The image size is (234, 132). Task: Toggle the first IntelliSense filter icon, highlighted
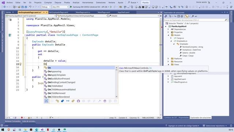(x=46, y=101)
